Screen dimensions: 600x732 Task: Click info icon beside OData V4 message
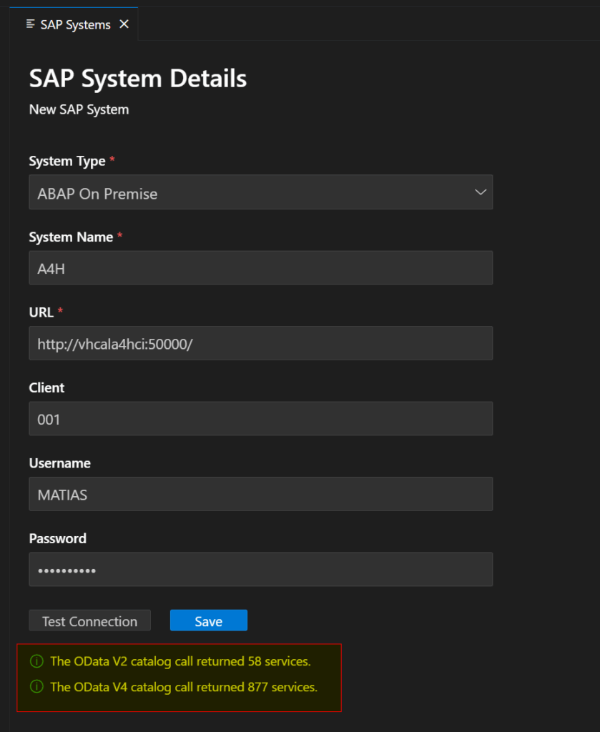[36, 687]
